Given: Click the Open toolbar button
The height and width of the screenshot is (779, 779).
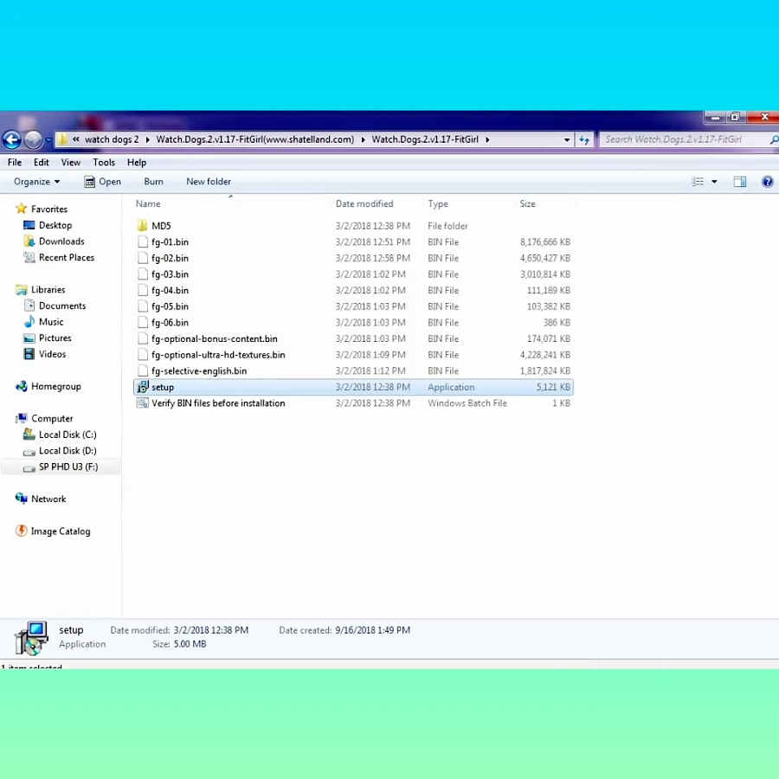Looking at the screenshot, I should click(102, 182).
